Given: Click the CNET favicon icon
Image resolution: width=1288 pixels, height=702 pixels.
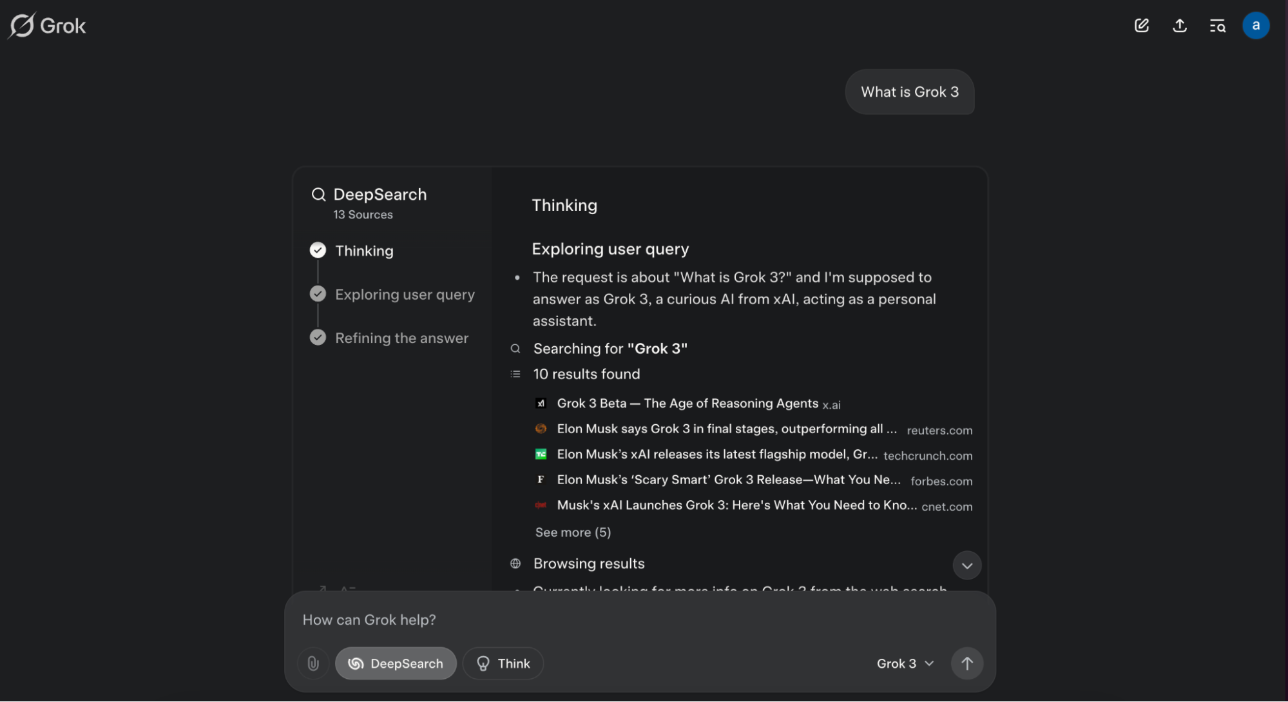Looking at the screenshot, I should coord(541,505).
